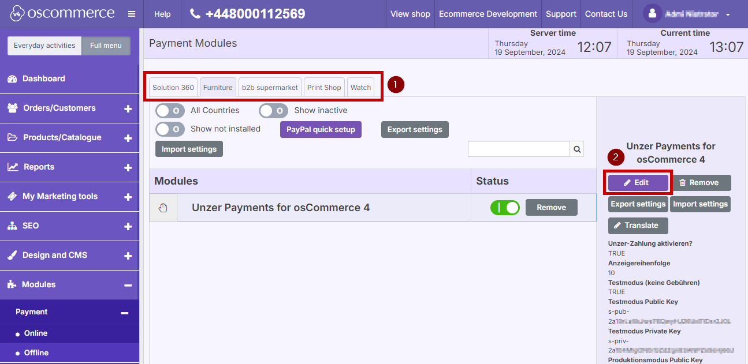
Task: Collapse the Payment submenu
Action: (124, 313)
